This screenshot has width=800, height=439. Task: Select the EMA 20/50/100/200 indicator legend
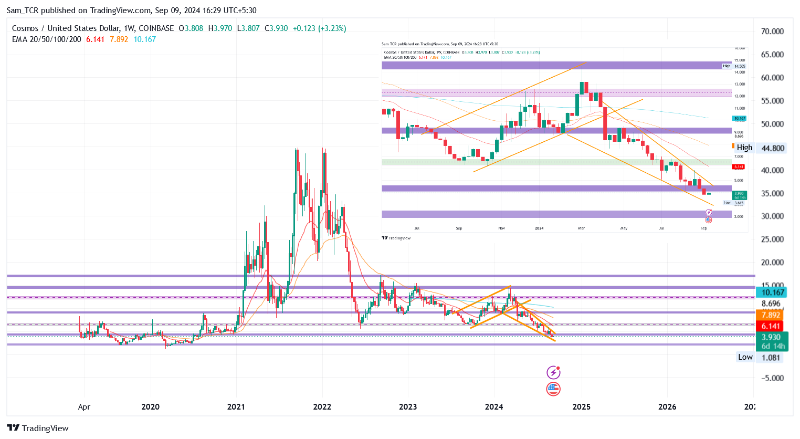(47, 39)
